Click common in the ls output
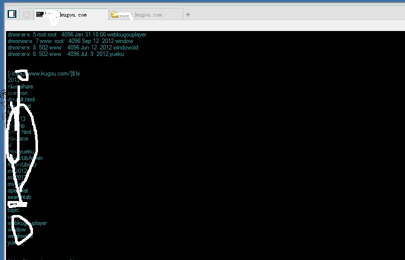 point(17,93)
